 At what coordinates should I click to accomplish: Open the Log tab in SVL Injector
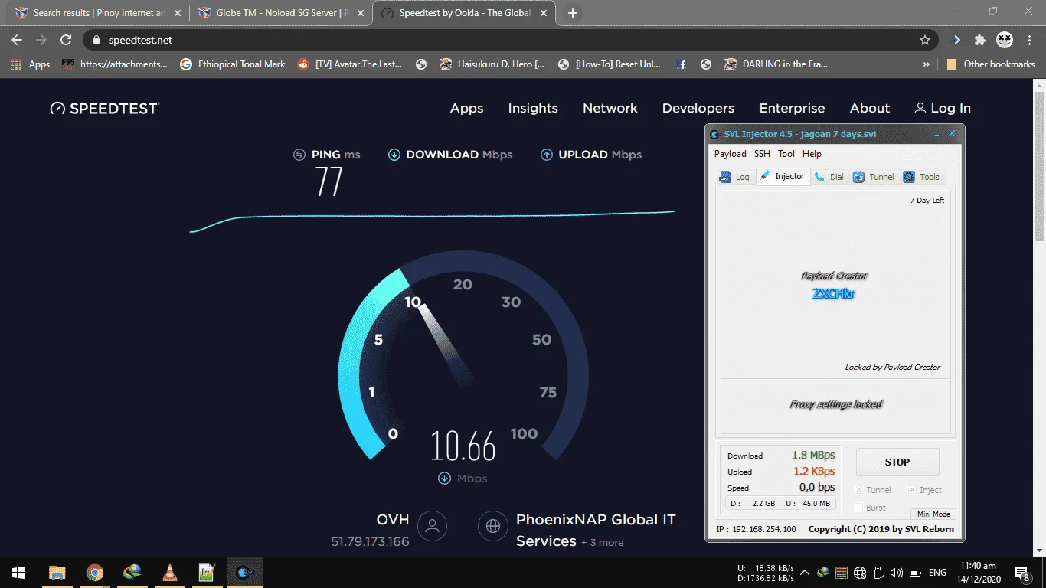tap(734, 177)
